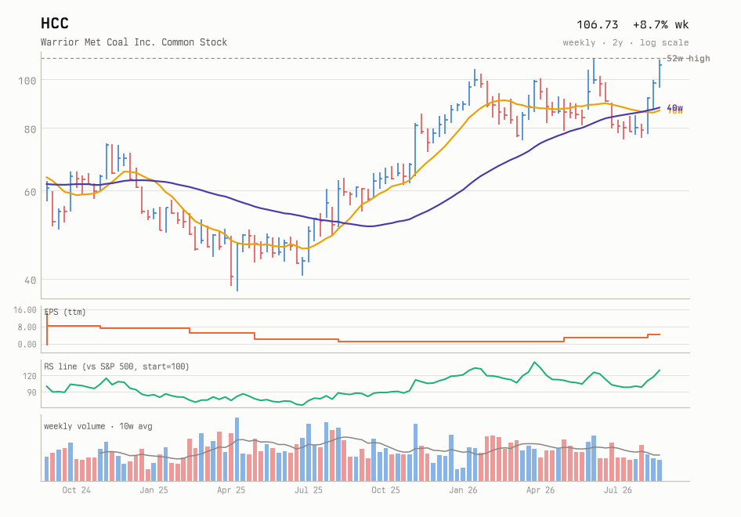
Task: Click the 60 price axis label
Action: tap(30, 192)
